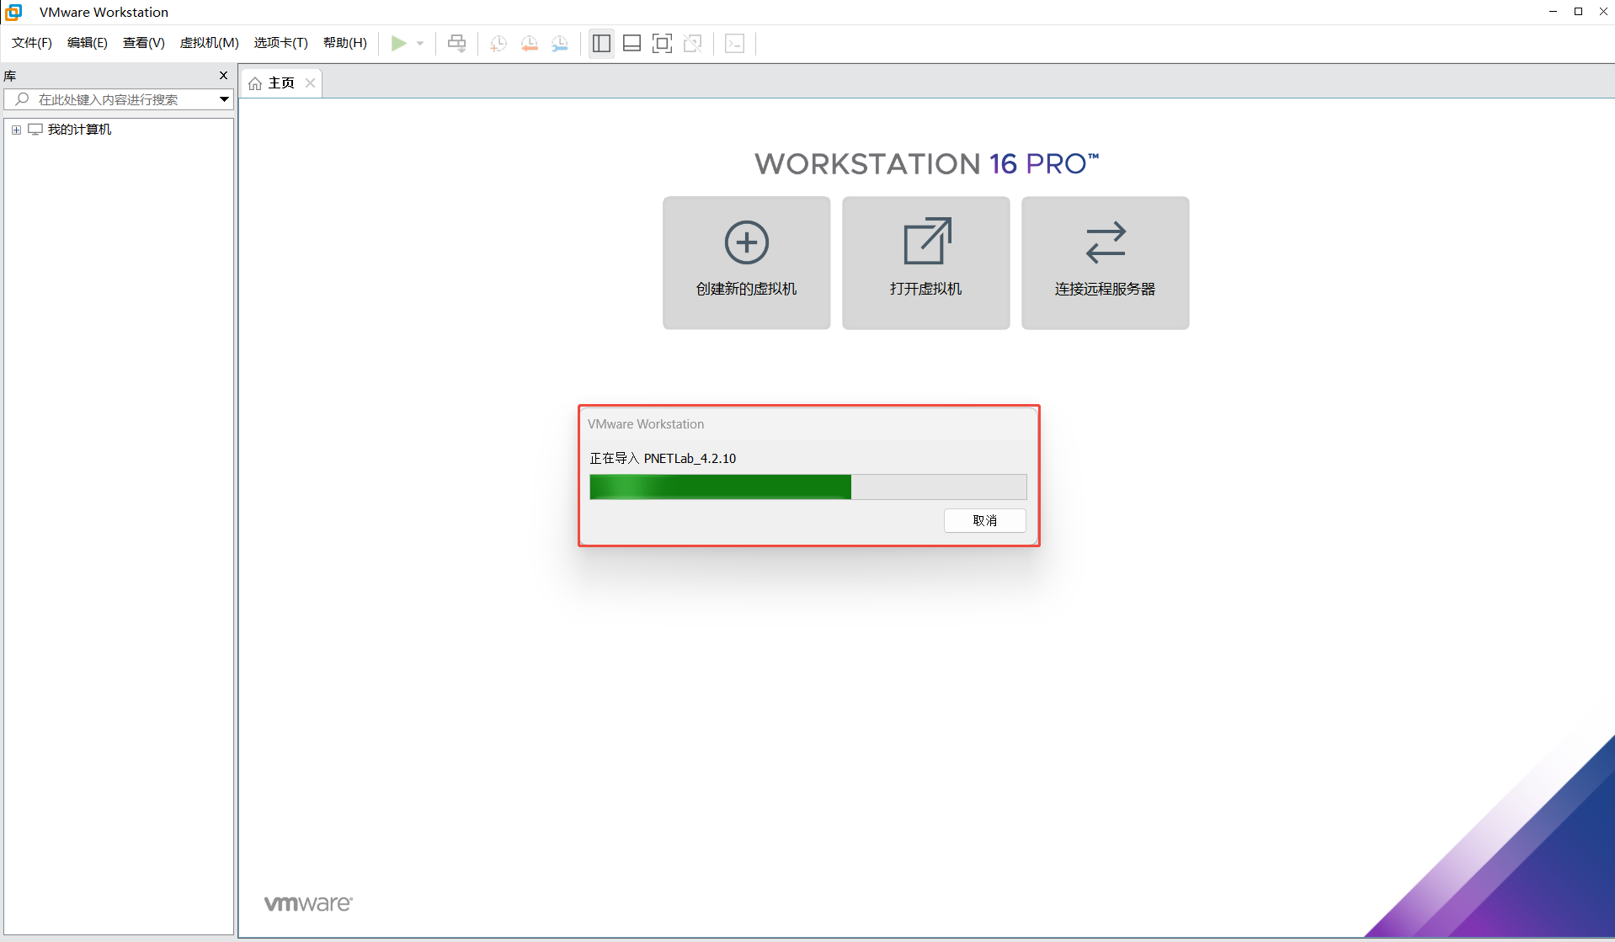The image size is (1615, 942).
Task: Open the 选项卡(T) menu
Action: pyautogui.click(x=281, y=43)
